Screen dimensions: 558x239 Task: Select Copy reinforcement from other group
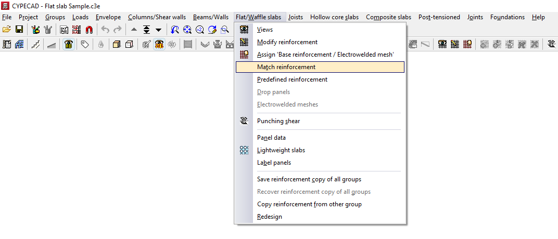(x=320, y=204)
